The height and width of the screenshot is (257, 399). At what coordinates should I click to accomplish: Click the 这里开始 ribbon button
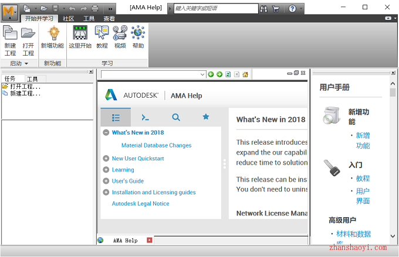click(x=80, y=37)
